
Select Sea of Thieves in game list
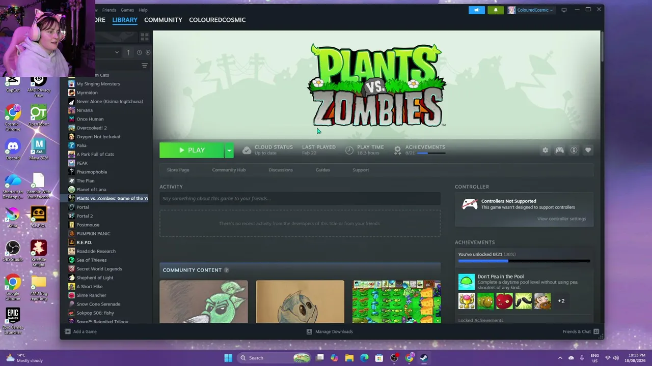92,260
